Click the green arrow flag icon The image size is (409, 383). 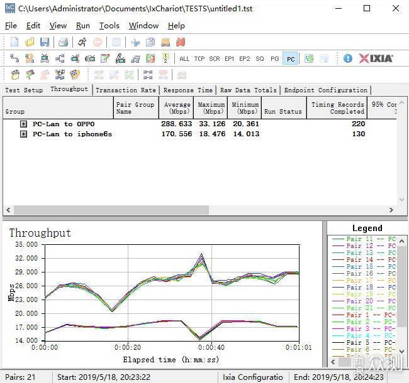click(30, 75)
